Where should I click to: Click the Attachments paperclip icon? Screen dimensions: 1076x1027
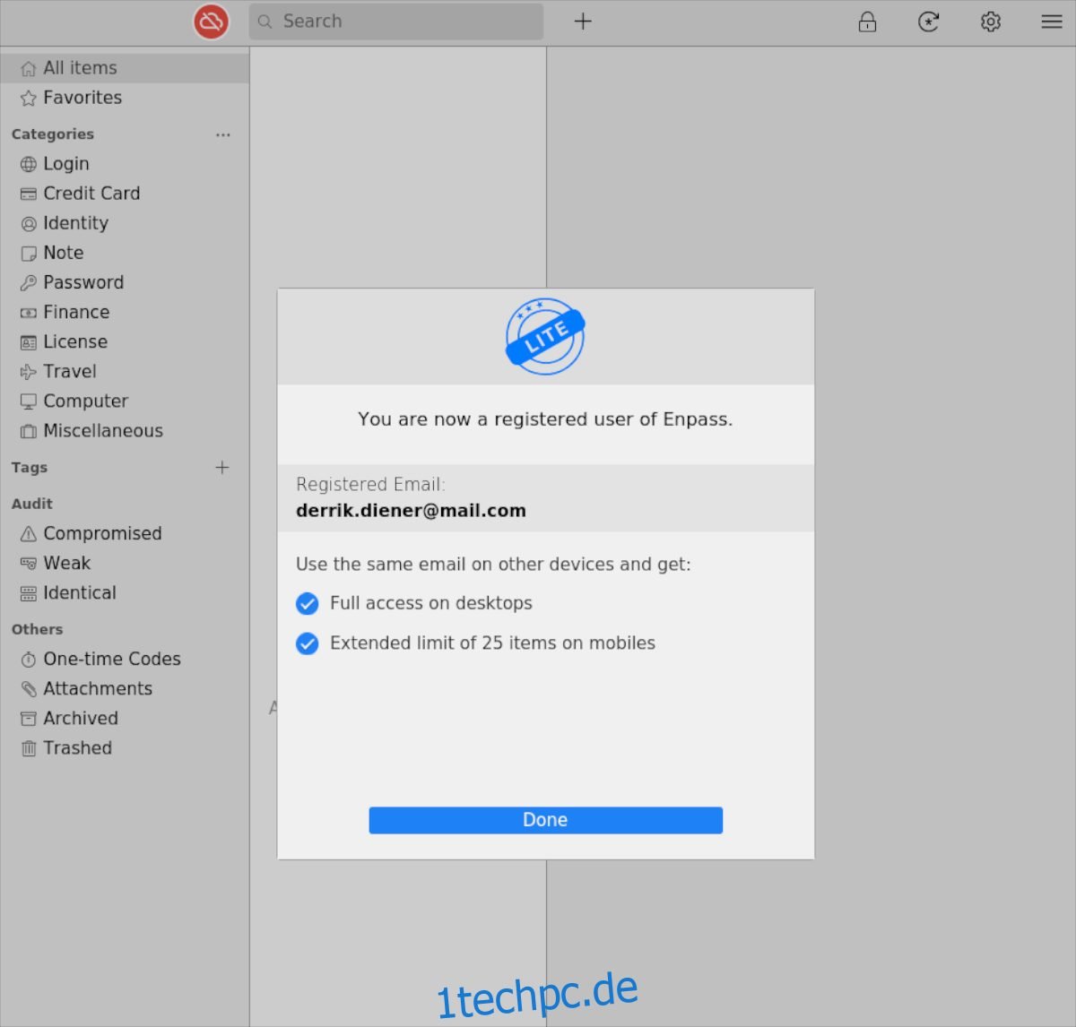point(29,689)
